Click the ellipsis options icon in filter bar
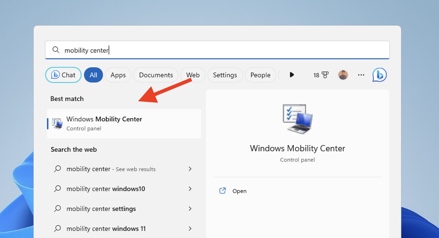The height and width of the screenshot is (238, 439). [x=361, y=75]
